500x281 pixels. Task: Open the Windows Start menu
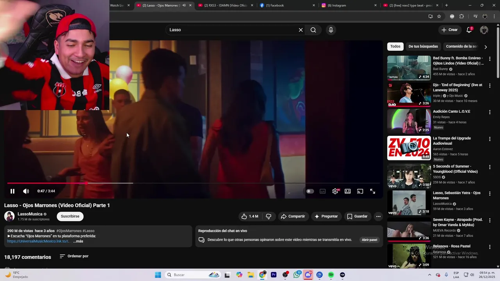coord(158,275)
